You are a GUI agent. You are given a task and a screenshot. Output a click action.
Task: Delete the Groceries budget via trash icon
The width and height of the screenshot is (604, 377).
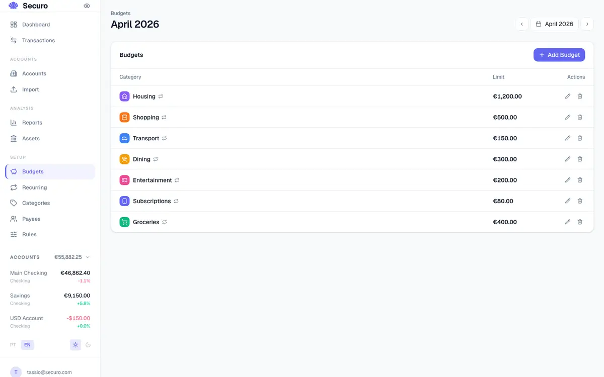point(580,222)
